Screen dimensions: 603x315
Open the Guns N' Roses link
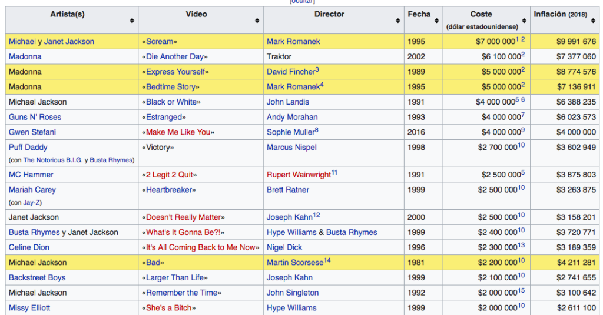(x=35, y=117)
